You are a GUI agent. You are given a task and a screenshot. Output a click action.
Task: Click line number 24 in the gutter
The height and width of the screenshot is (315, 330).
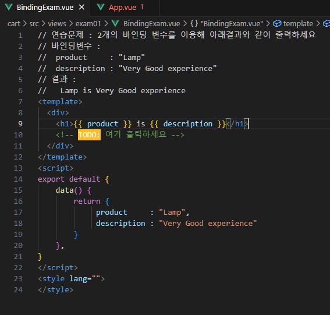18,290
